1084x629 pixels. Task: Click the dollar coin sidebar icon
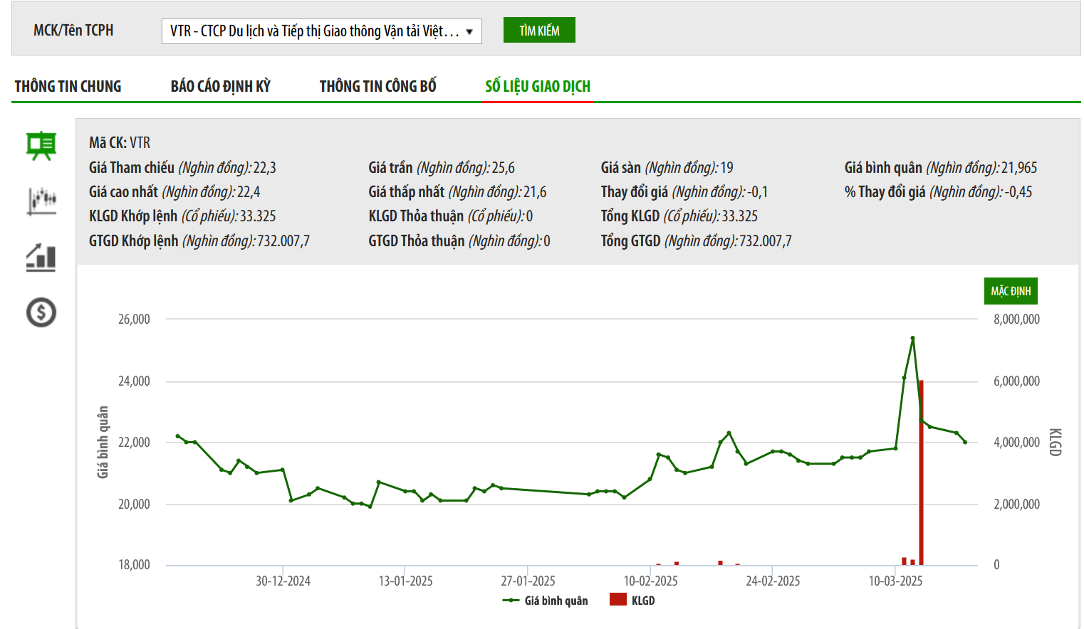(41, 312)
